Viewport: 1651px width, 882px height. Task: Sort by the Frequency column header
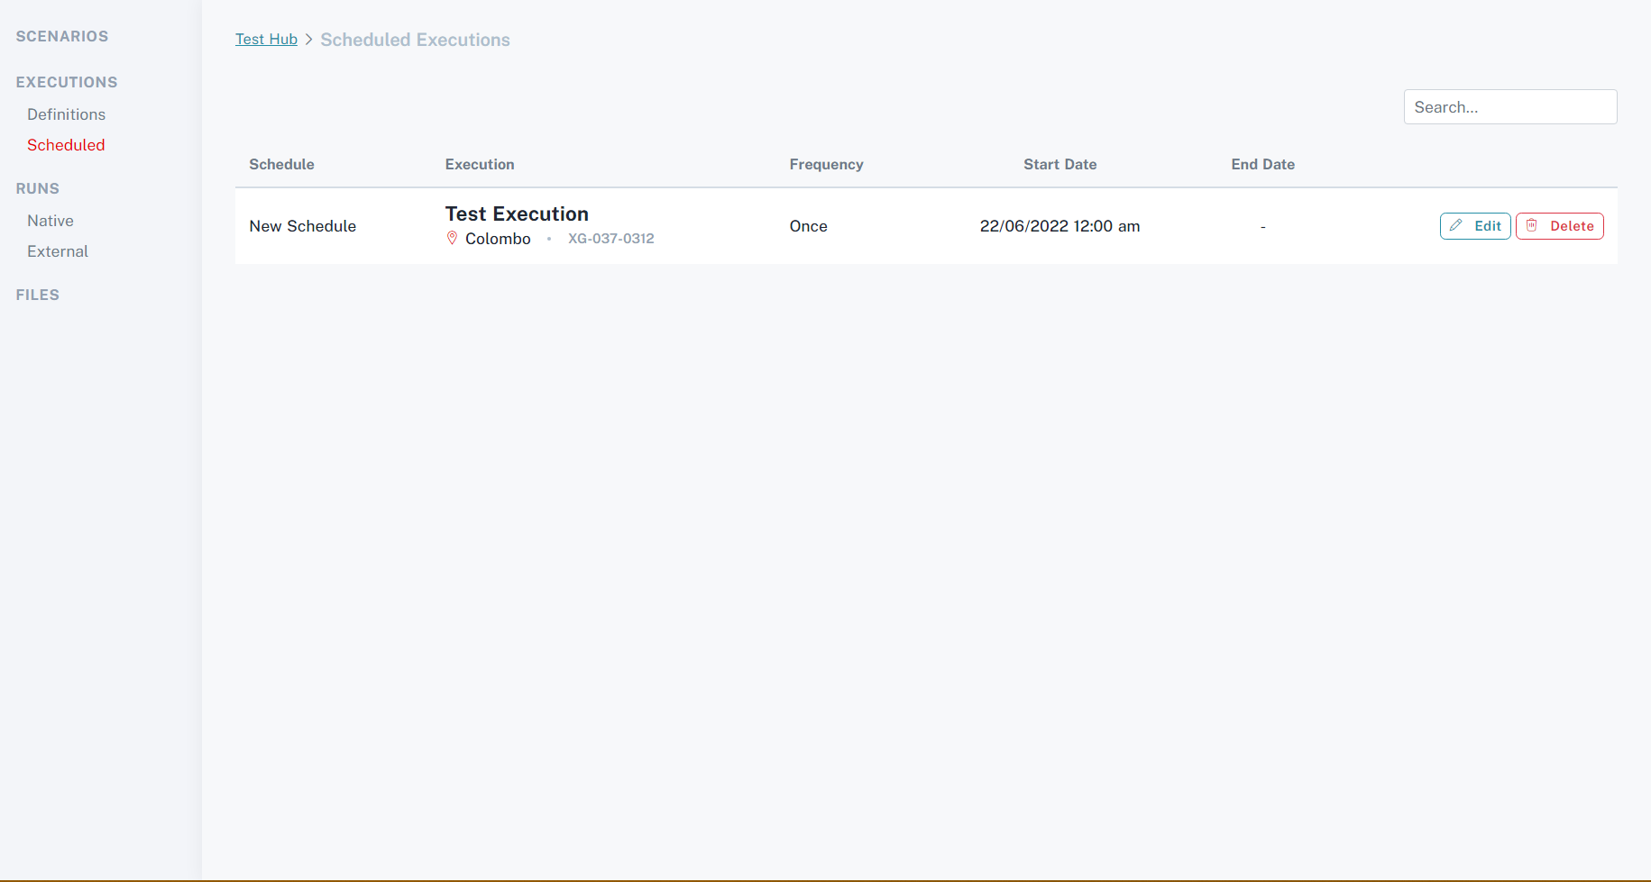826,164
